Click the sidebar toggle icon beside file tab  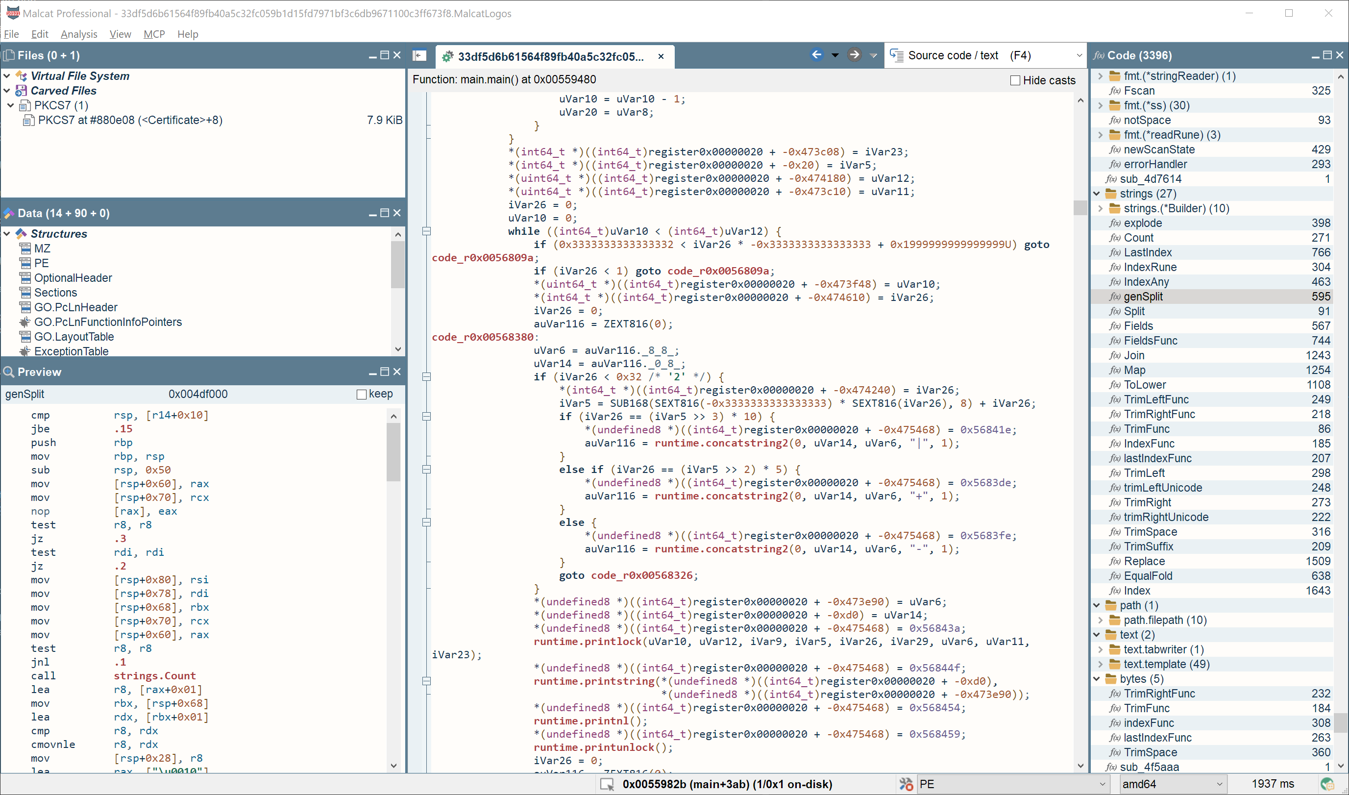[419, 55]
